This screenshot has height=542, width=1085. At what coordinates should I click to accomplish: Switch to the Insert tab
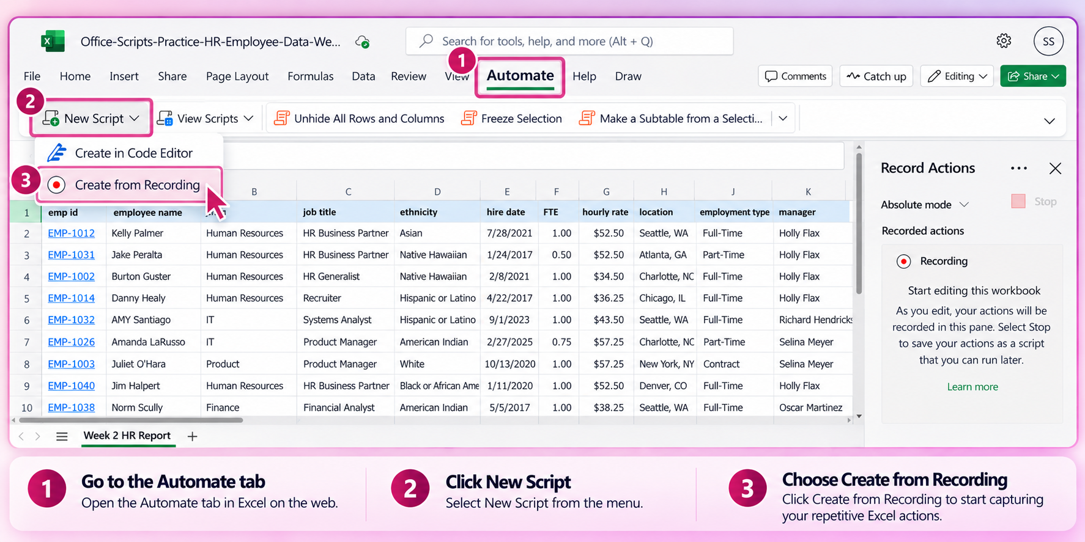[124, 76]
